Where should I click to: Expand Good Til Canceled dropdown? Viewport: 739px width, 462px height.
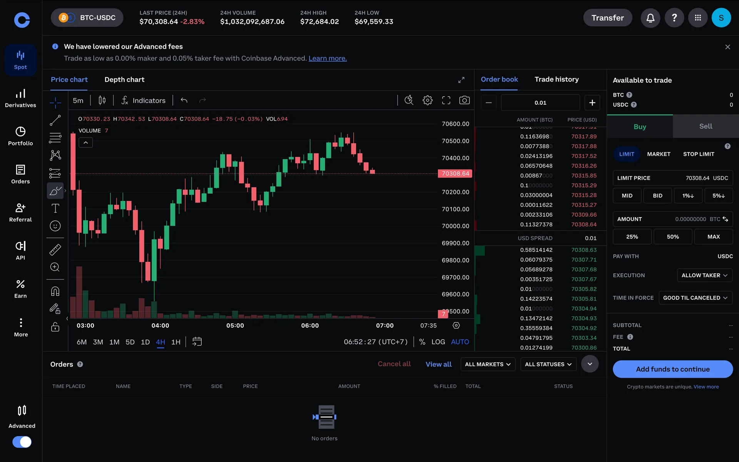(x=695, y=298)
